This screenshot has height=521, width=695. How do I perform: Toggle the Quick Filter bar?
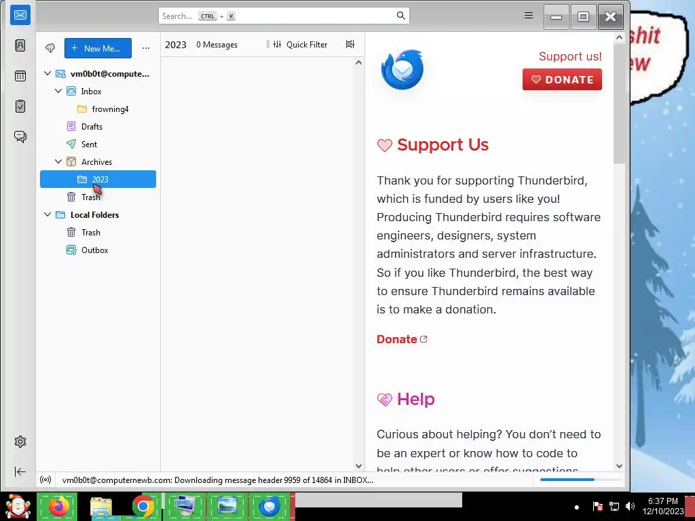(x=300, y=44)
